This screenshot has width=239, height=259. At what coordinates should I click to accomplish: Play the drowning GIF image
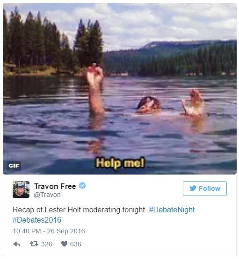pos(120,89)
